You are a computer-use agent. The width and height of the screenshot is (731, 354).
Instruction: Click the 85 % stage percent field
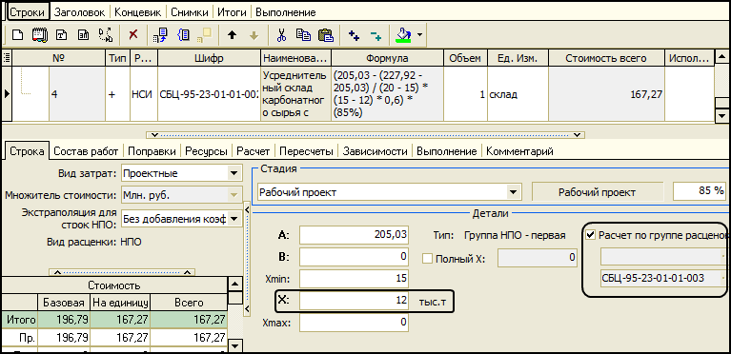click(x=700, y=191)
